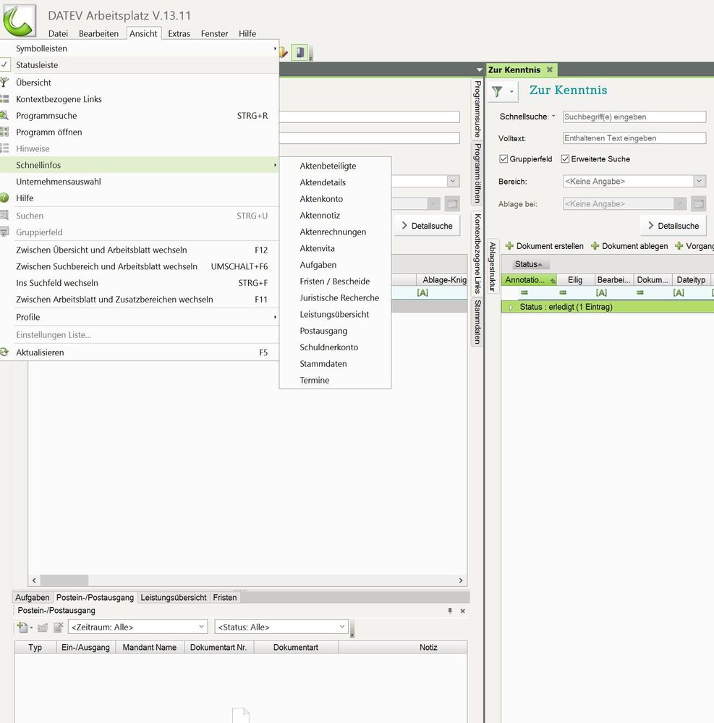Close the Zur Kenntnis tab
Screen dimensions: 714x723
pos(550,69)
